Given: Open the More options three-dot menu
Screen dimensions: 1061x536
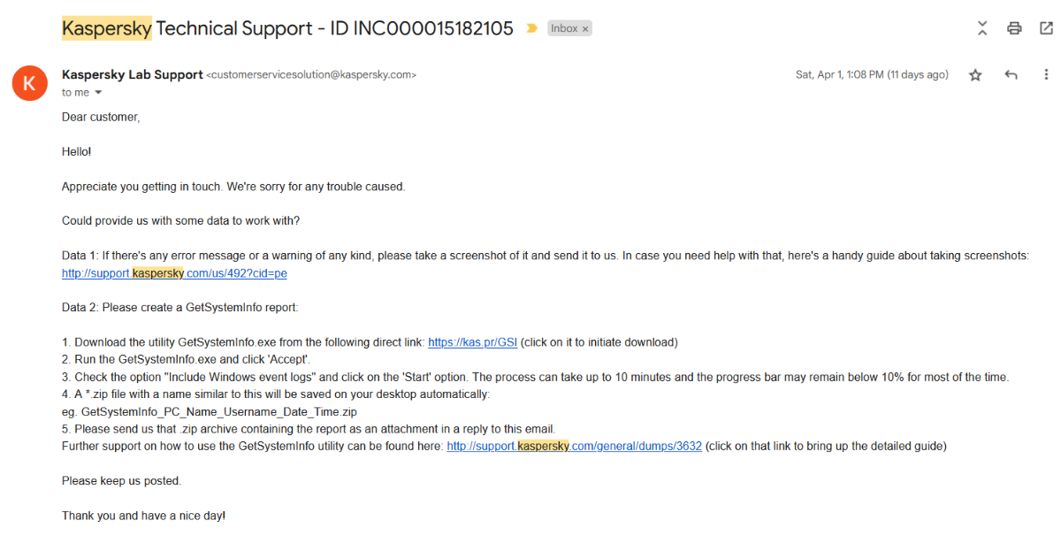Looking at the screenshot, I should [1046, 75].
